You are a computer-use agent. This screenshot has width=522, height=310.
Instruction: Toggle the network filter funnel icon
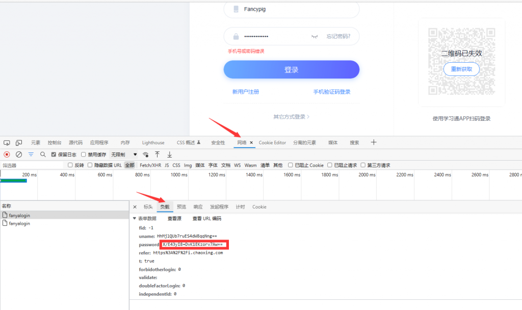coord(31,154)
